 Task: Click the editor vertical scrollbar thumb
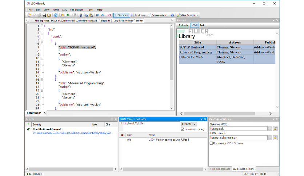point(171,54)
